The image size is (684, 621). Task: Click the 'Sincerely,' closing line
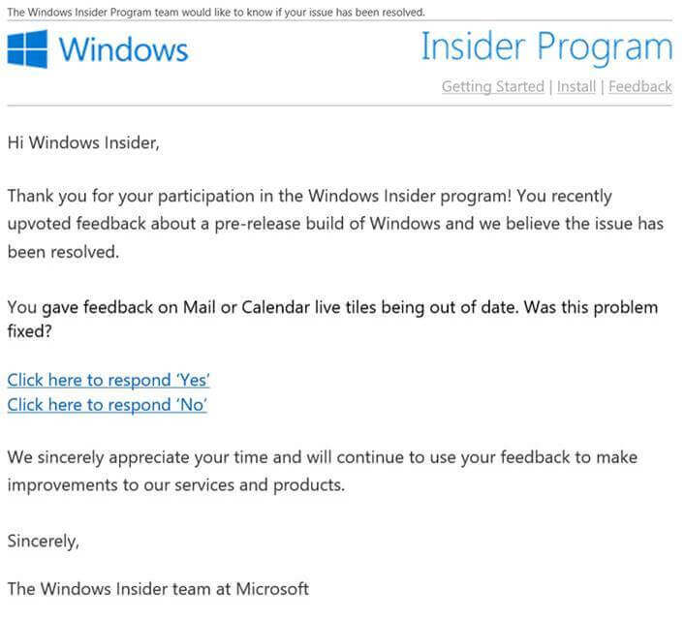click(x=44, y=542)
